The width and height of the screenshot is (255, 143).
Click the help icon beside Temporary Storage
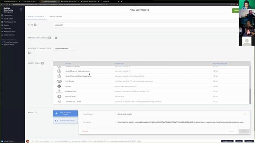point(49,38)
